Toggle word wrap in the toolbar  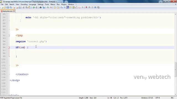pos(62,7)
